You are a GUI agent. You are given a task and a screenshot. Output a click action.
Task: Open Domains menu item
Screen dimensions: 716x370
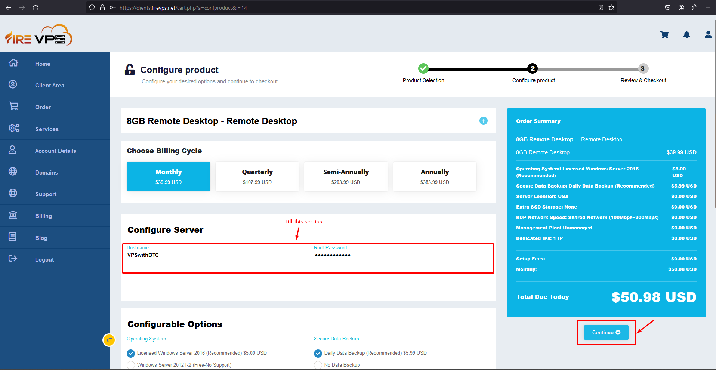(x=46, y=173)
